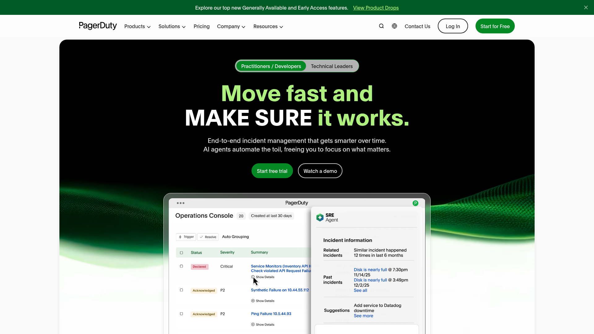The height and width of the screenshot is (334, 594).
Task: Dismiss the announcement banner with the X
Action: [x=586, y=7]
